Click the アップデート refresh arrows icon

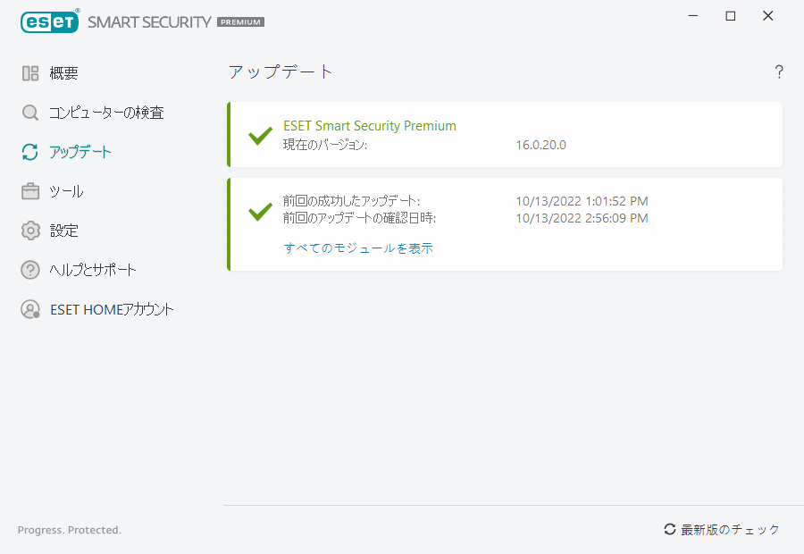[30, 152]
